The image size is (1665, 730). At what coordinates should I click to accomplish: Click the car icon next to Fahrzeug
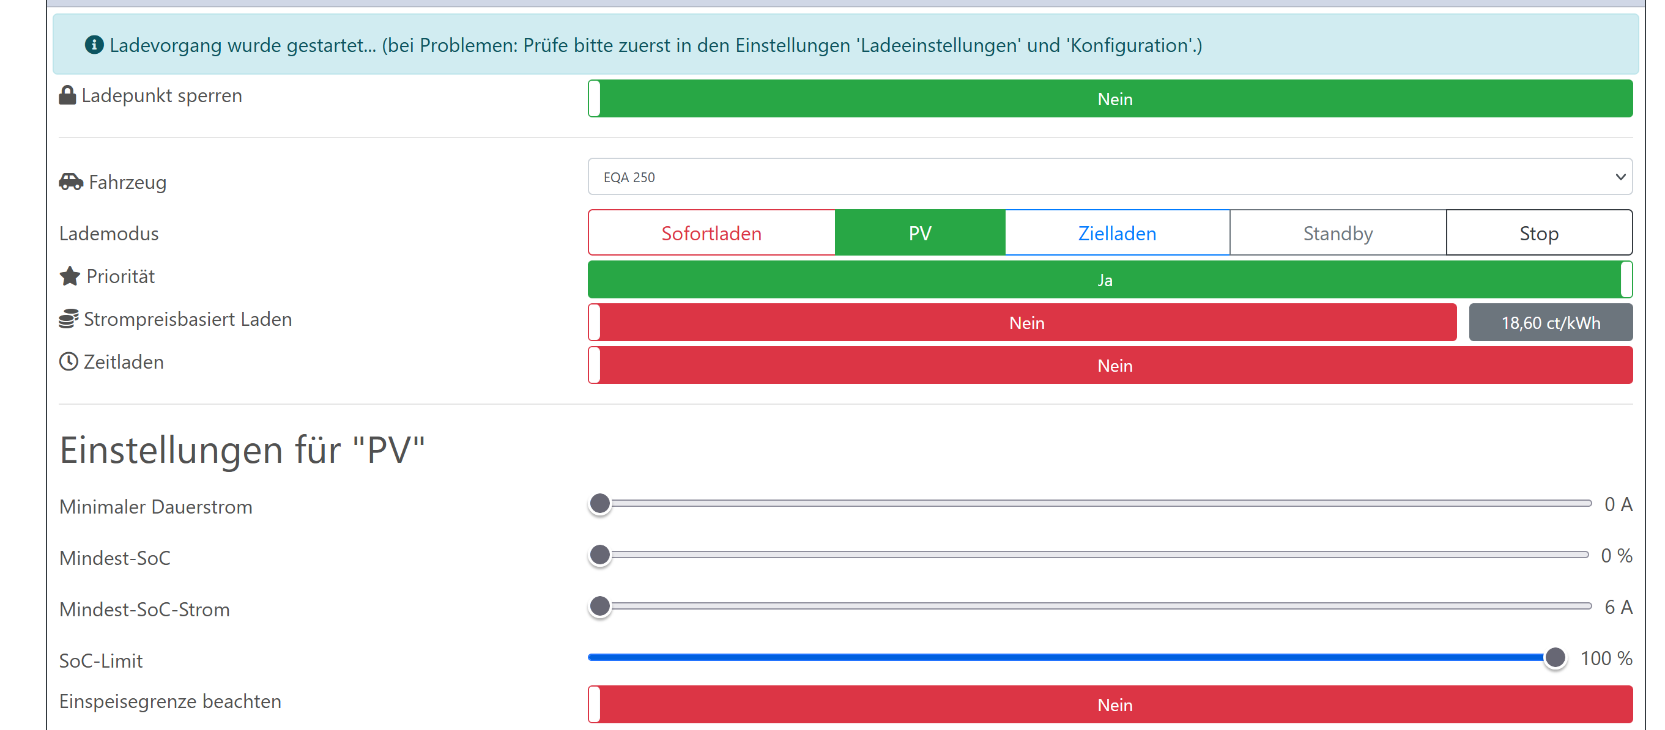click(71, 182)
